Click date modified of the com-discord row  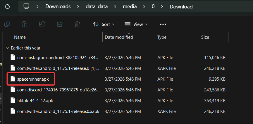pos(123,90)
